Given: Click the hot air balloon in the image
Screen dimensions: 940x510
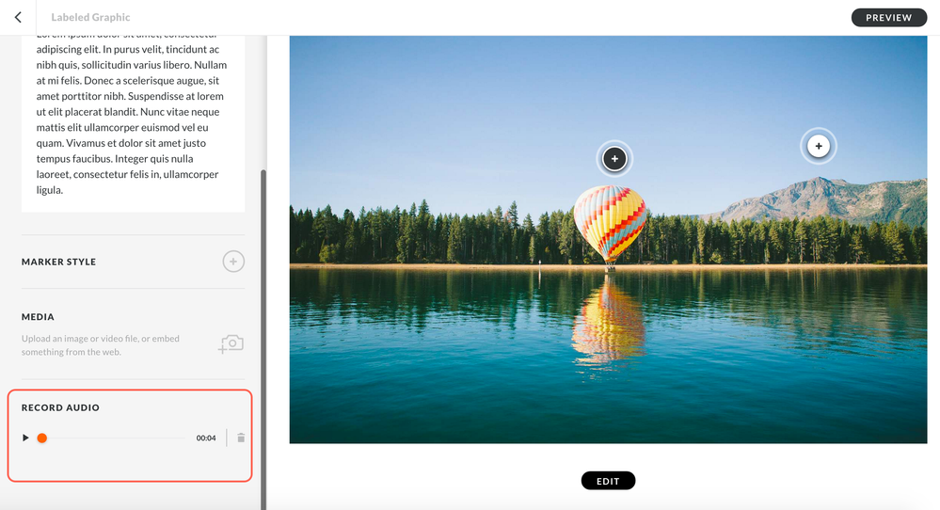Looking at the screenshot, I should pyautogui.click(x=610, y=224).
